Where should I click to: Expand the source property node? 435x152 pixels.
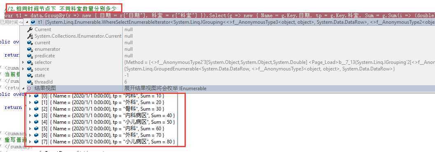[23, 69]
